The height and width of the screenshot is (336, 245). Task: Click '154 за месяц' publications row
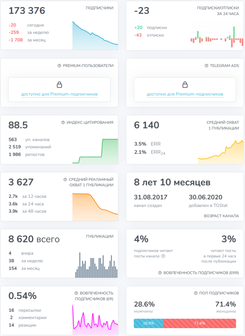[24, 268]
